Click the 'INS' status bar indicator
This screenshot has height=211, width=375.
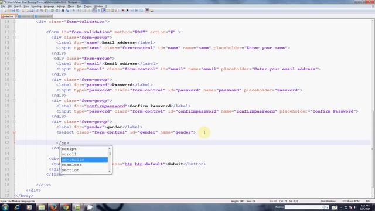pos(368,201)
